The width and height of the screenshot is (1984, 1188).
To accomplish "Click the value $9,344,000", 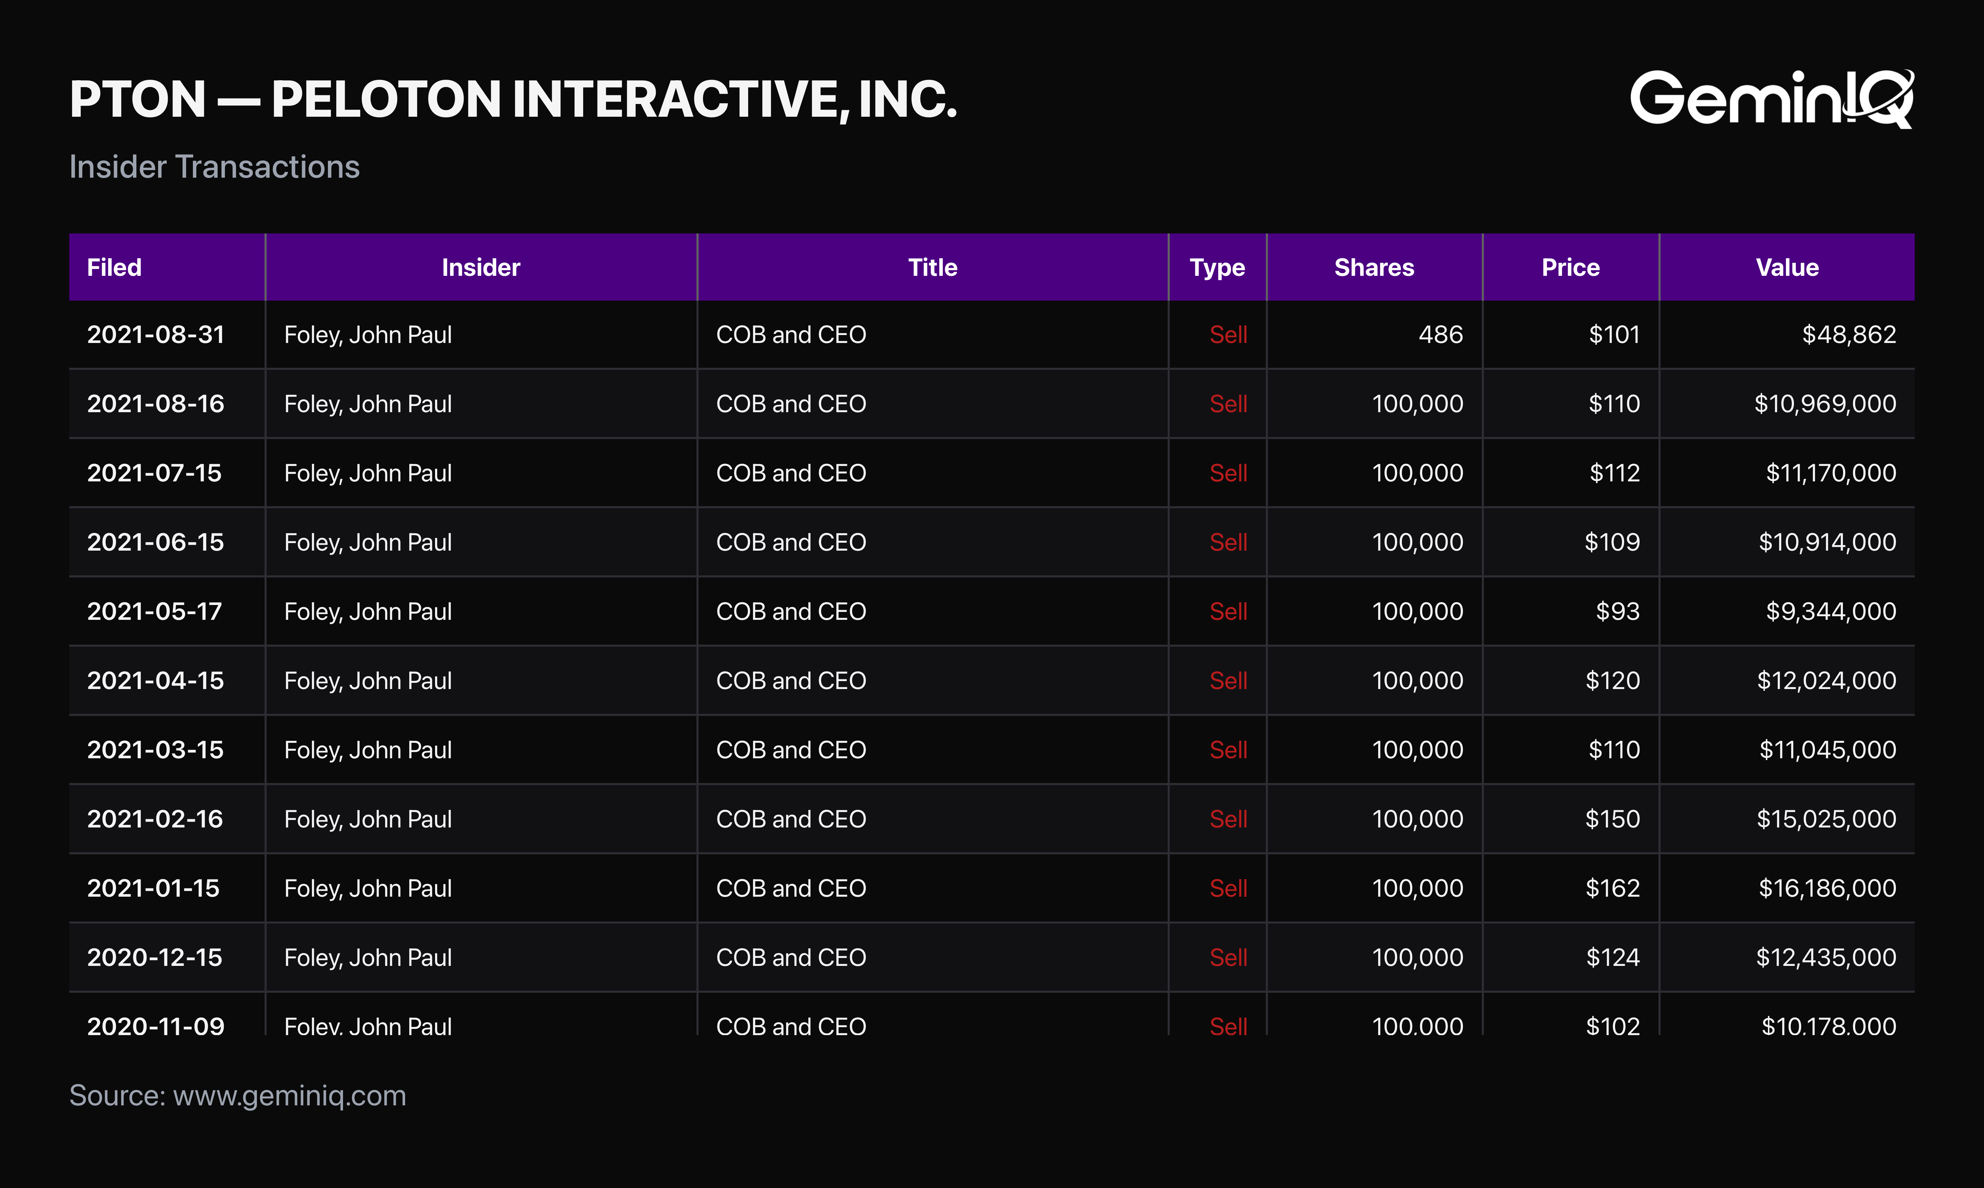I will [1830, 612].
